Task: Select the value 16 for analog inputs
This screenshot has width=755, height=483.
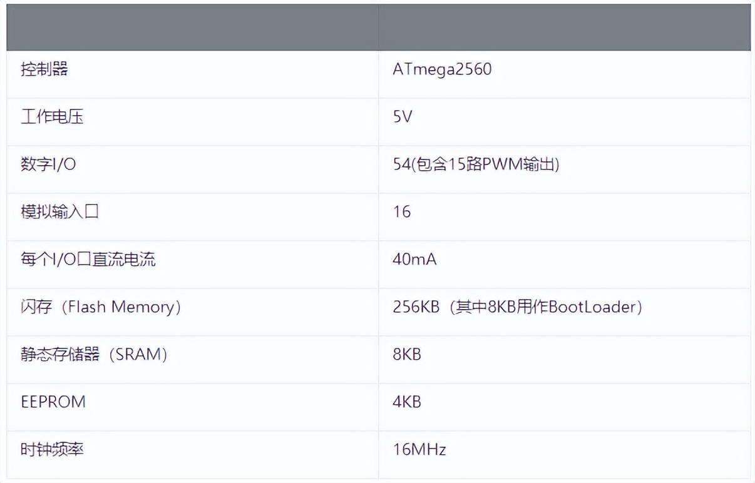Action: pyautogui.click(x=402, y=212)
